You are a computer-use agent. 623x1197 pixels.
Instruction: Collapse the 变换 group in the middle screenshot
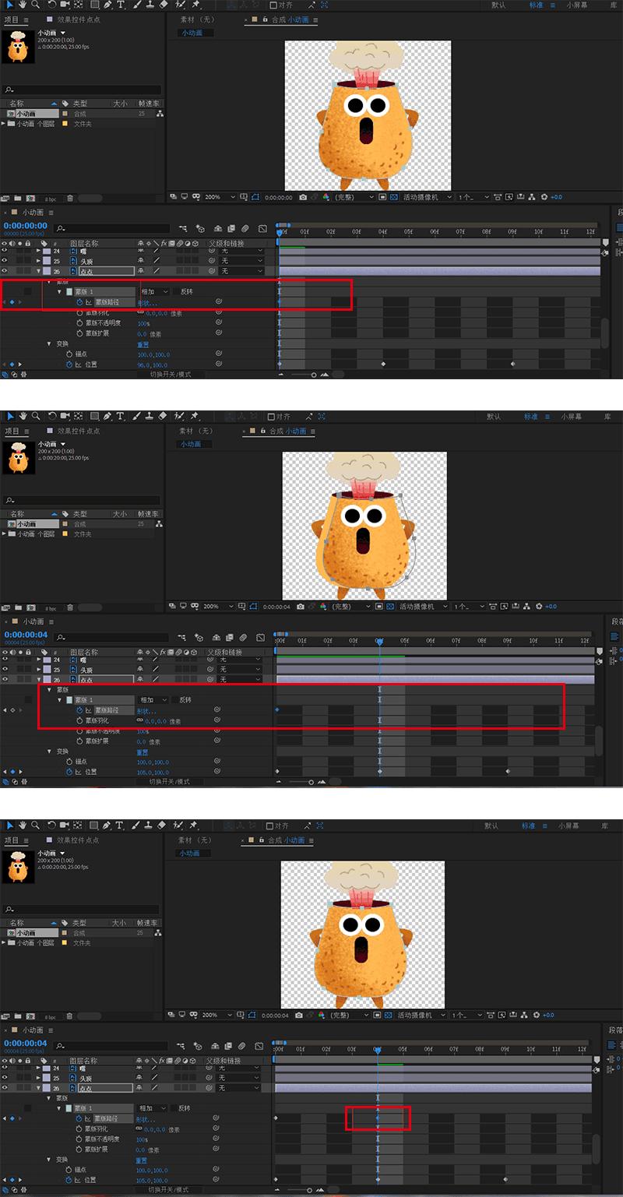pyautogui.click(x=49, y=752)
